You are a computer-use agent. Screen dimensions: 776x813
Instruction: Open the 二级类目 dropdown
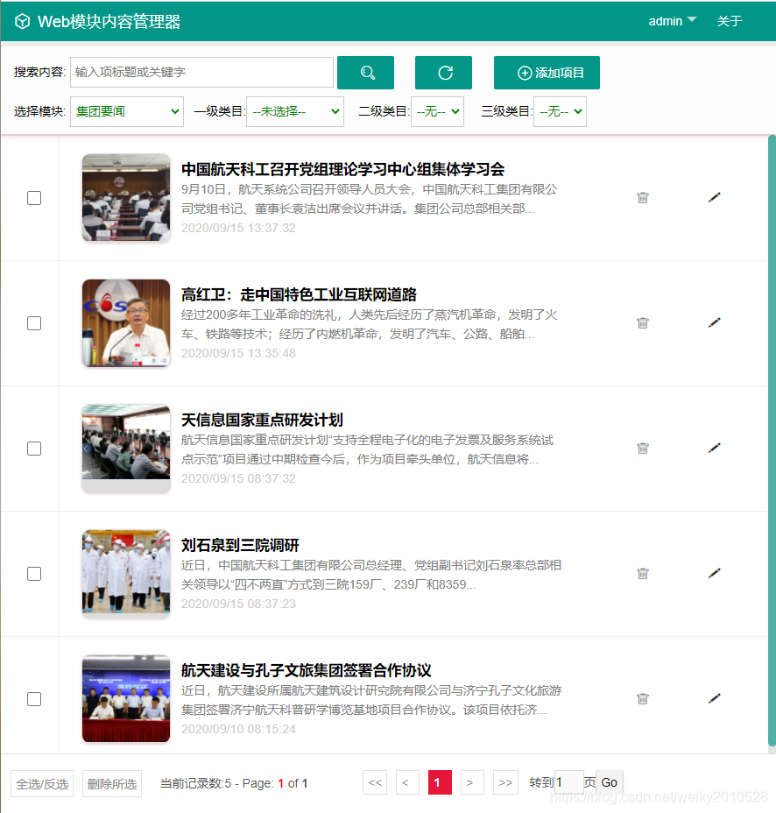click(438, 111)
